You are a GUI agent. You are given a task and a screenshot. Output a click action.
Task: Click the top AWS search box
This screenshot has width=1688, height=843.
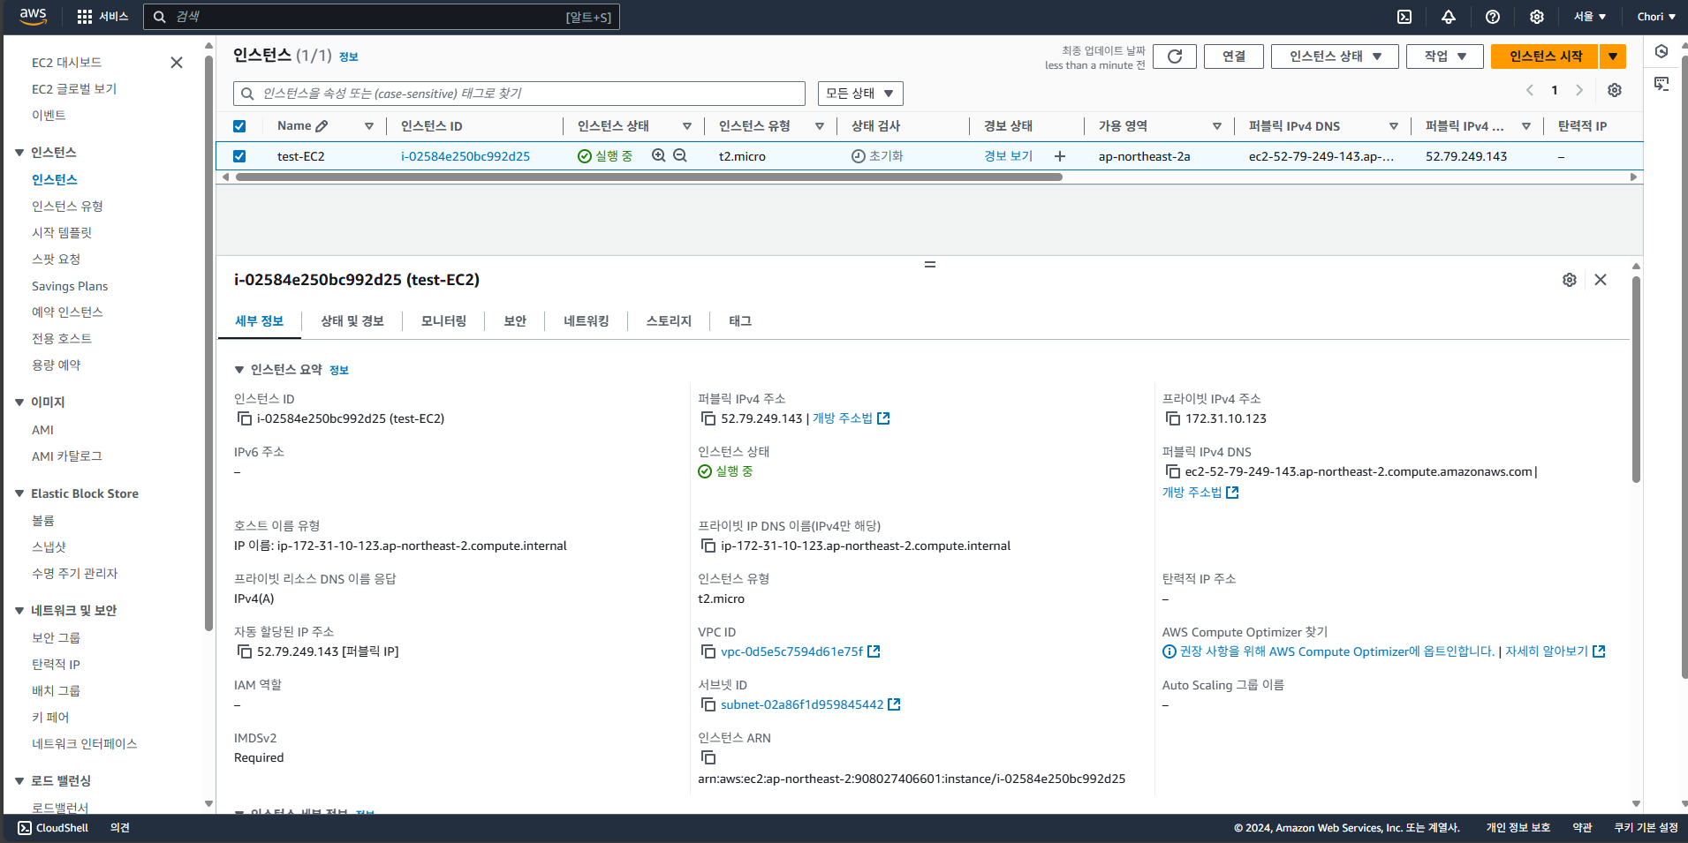[x=382, y=17]
